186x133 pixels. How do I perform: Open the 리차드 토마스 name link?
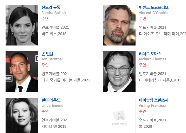coord(150,54)
